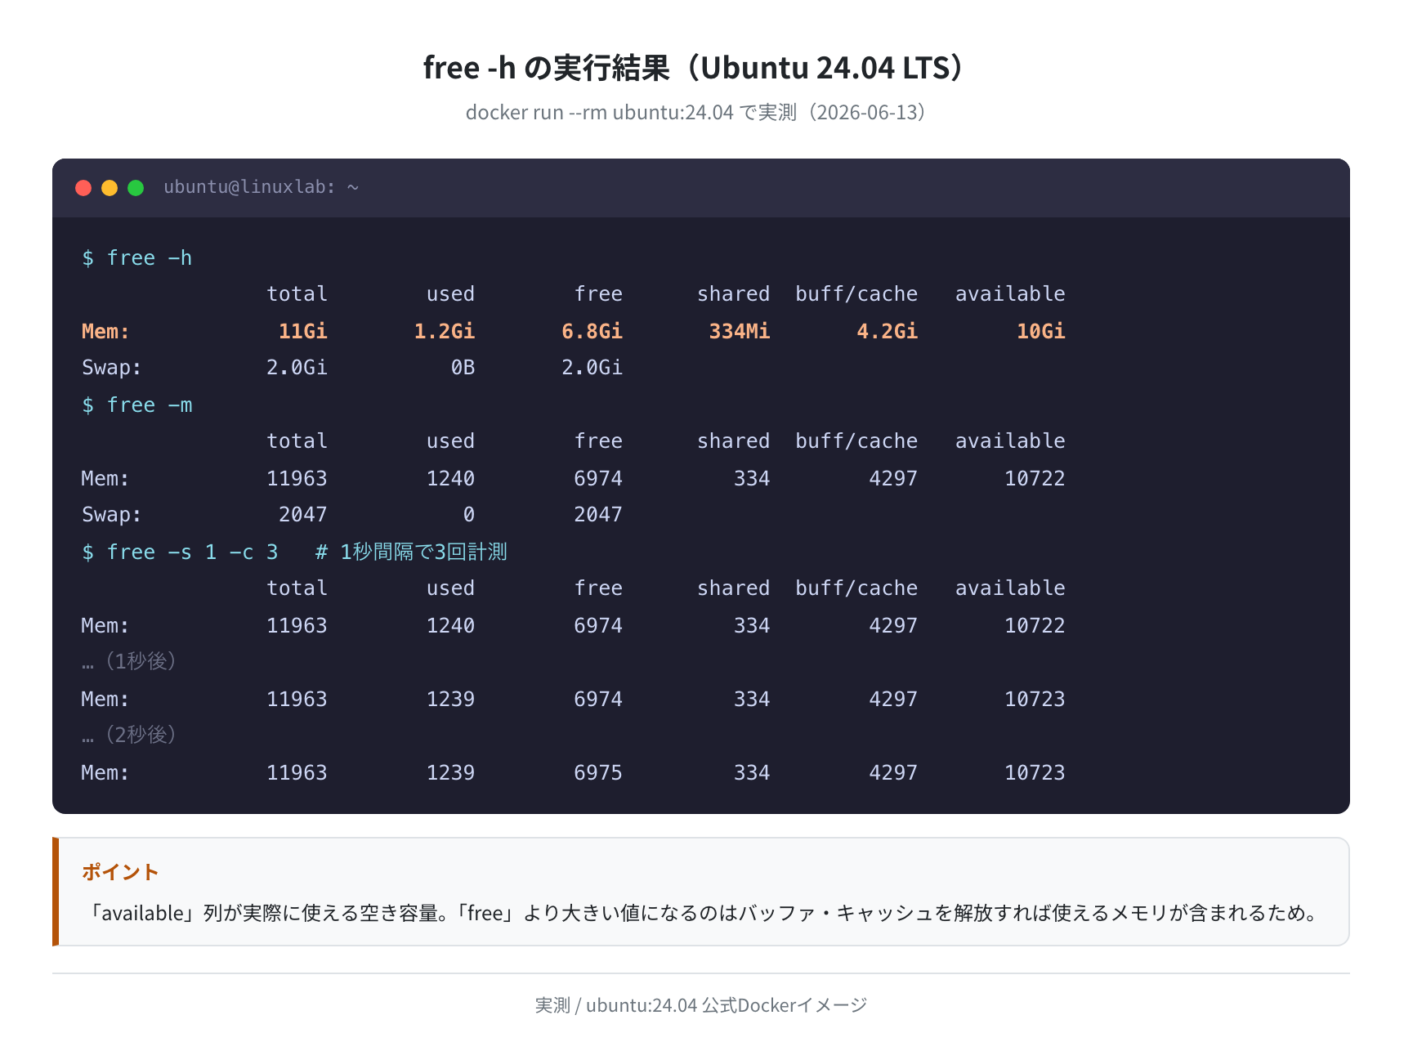Click 'buff/cache' header below the free -h command
Screen dimensions: 1404x1051
tap(856, 294)
